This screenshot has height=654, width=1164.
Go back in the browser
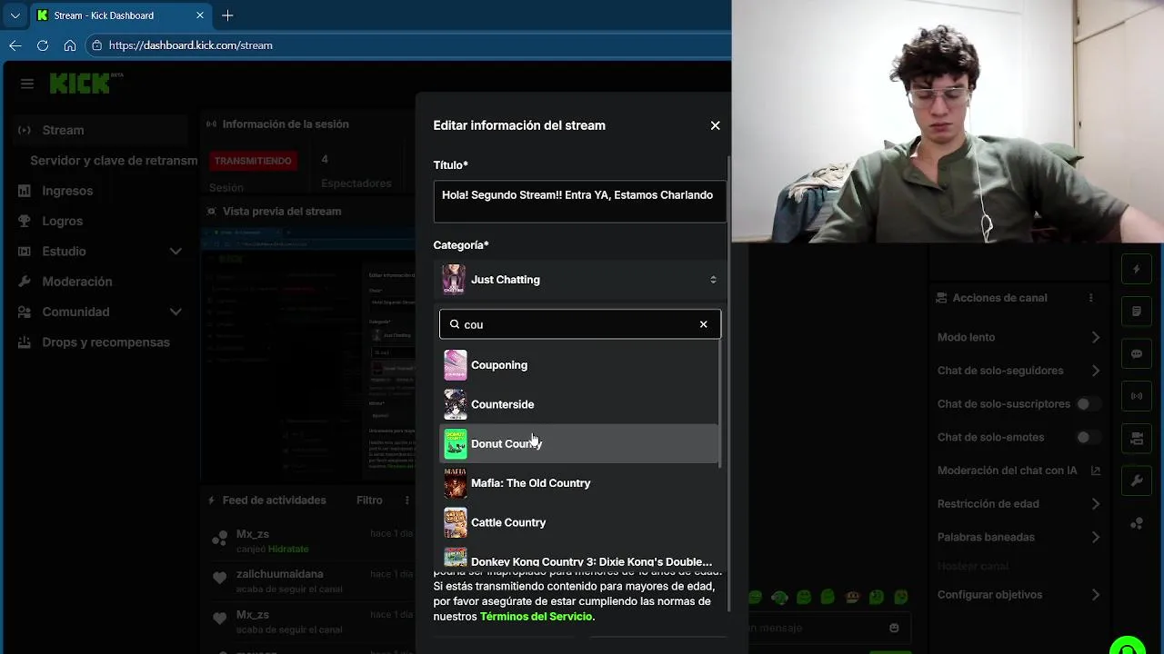coord(15,45)
